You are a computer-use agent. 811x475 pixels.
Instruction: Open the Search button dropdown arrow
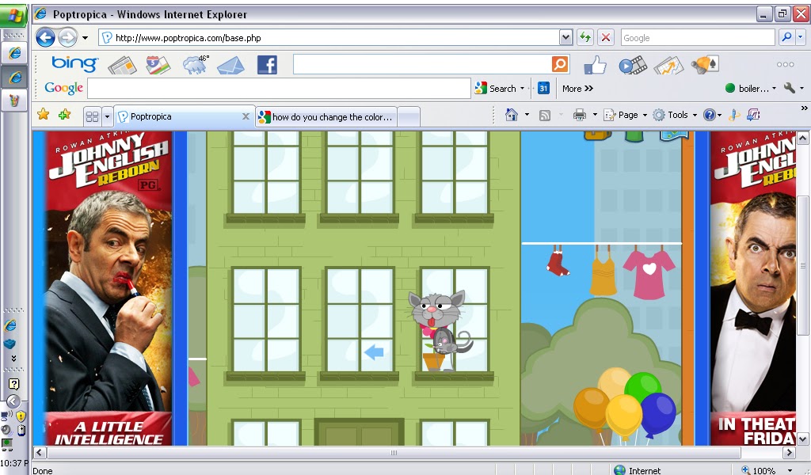[523, 89]
